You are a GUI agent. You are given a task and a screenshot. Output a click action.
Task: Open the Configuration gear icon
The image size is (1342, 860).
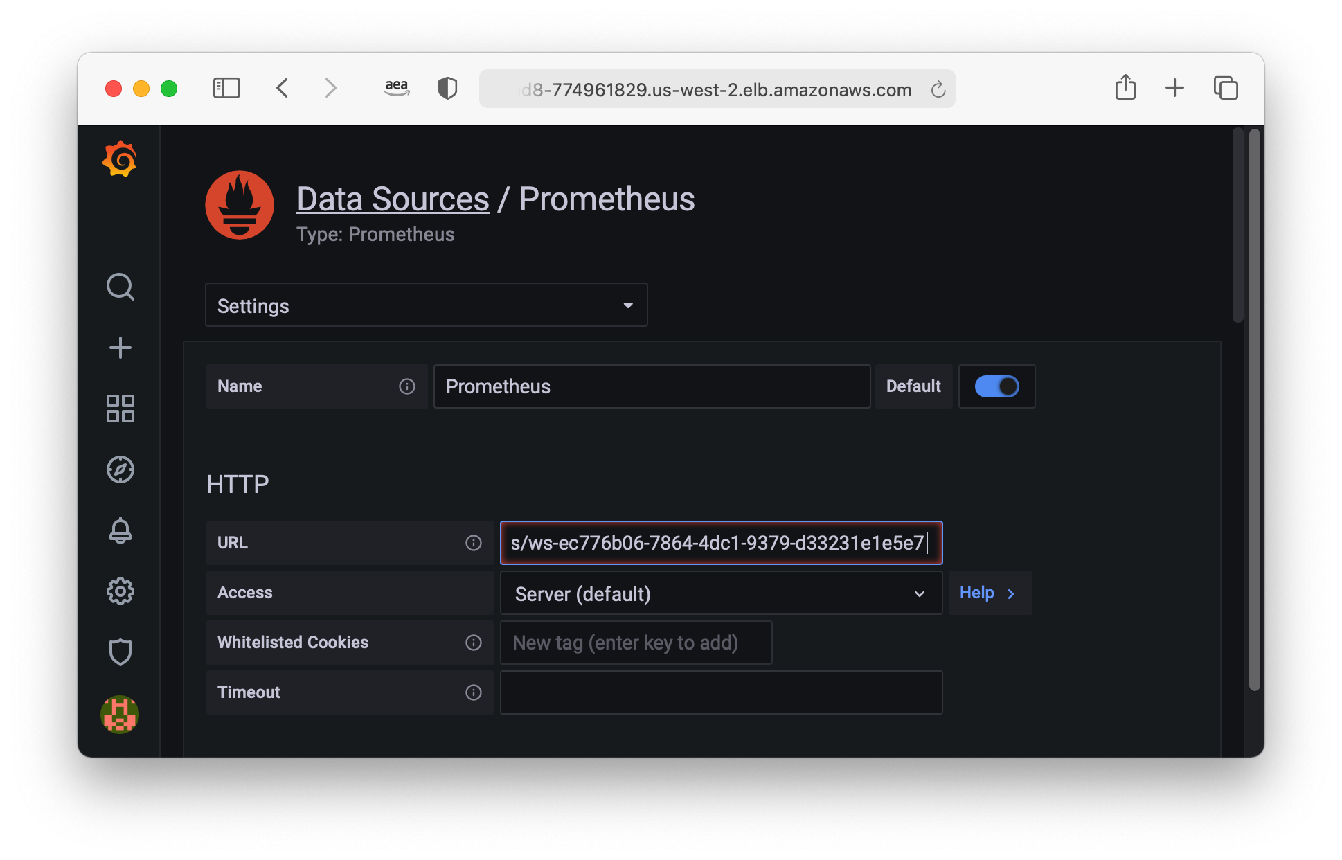(x=120, y=591)
